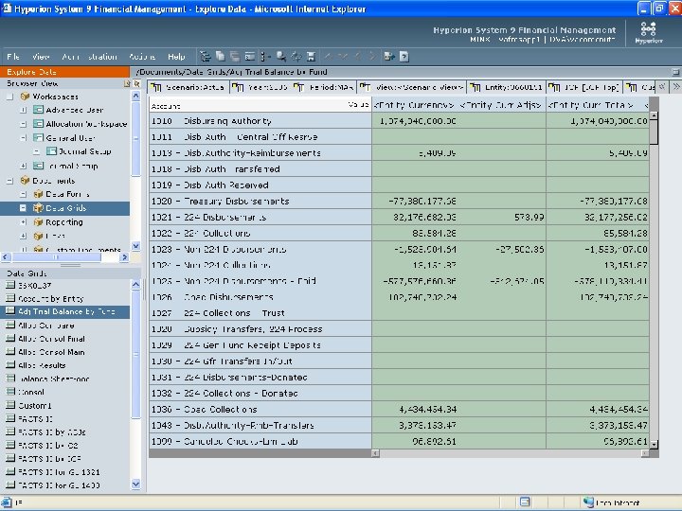Collapse the General User tree node

point(23,138)
